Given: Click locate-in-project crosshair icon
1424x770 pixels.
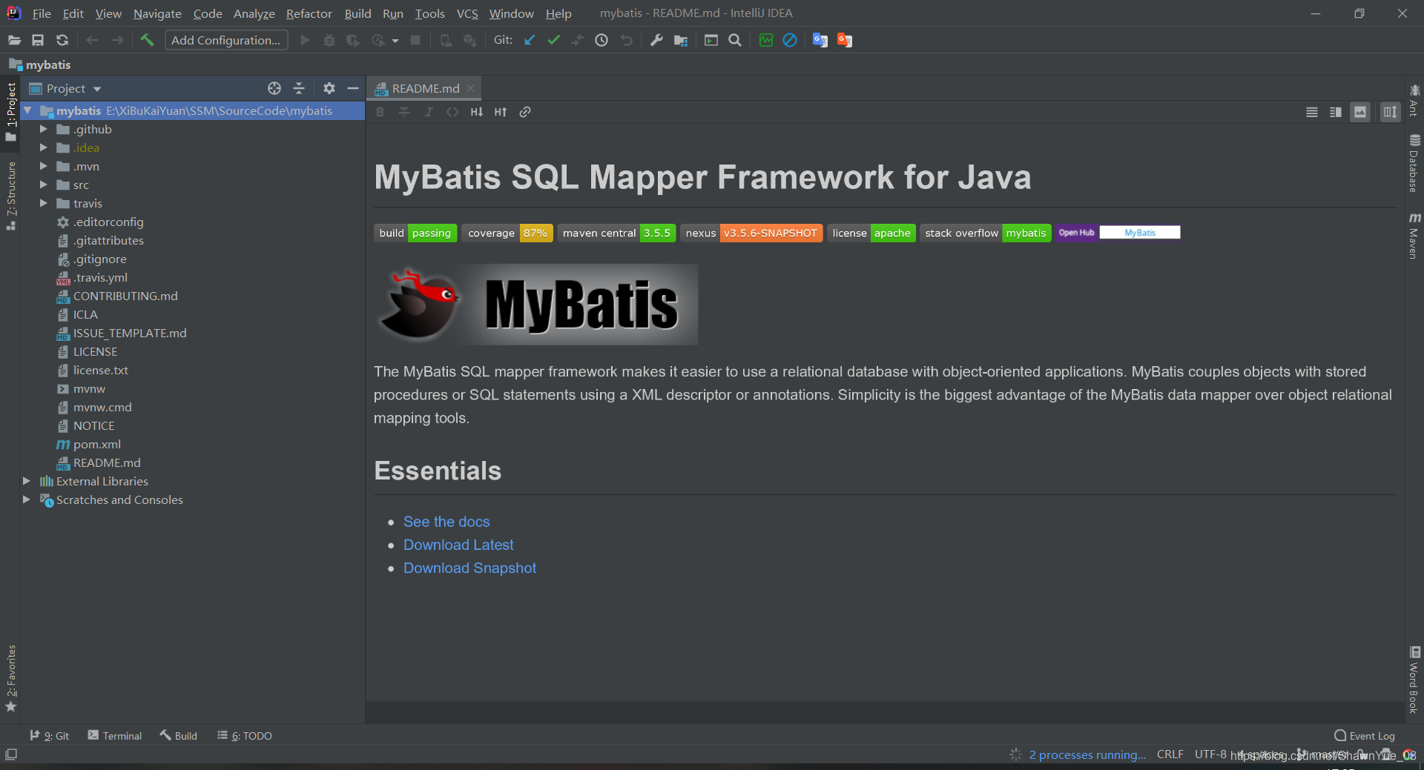Looking at the screenshot, I should (x=274, y=88).
